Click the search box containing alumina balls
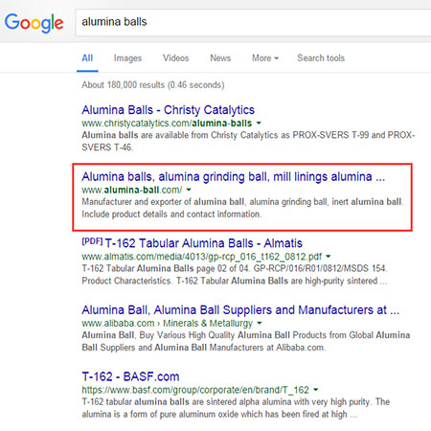 coord(253,22)
